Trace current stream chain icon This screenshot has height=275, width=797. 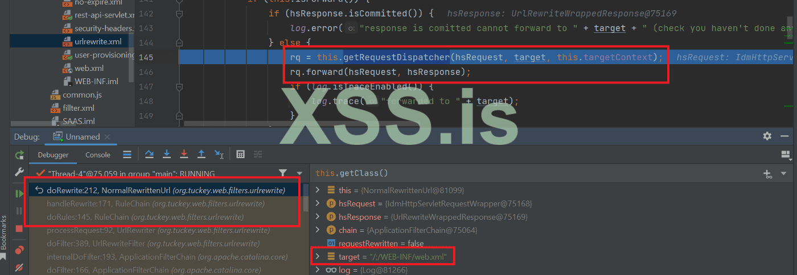pyautogui.click(x=258, y=155)
